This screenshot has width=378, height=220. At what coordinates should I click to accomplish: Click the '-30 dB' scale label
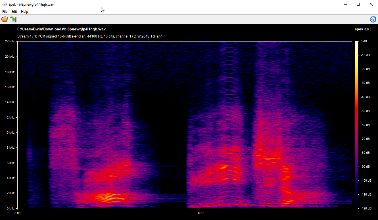pos(365,83)
